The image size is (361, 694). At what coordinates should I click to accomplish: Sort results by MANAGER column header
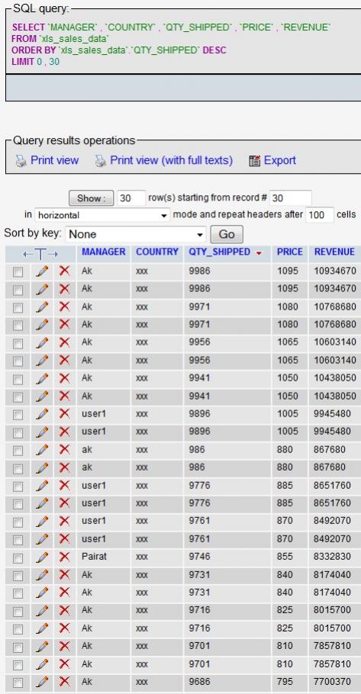click(104, 252)
